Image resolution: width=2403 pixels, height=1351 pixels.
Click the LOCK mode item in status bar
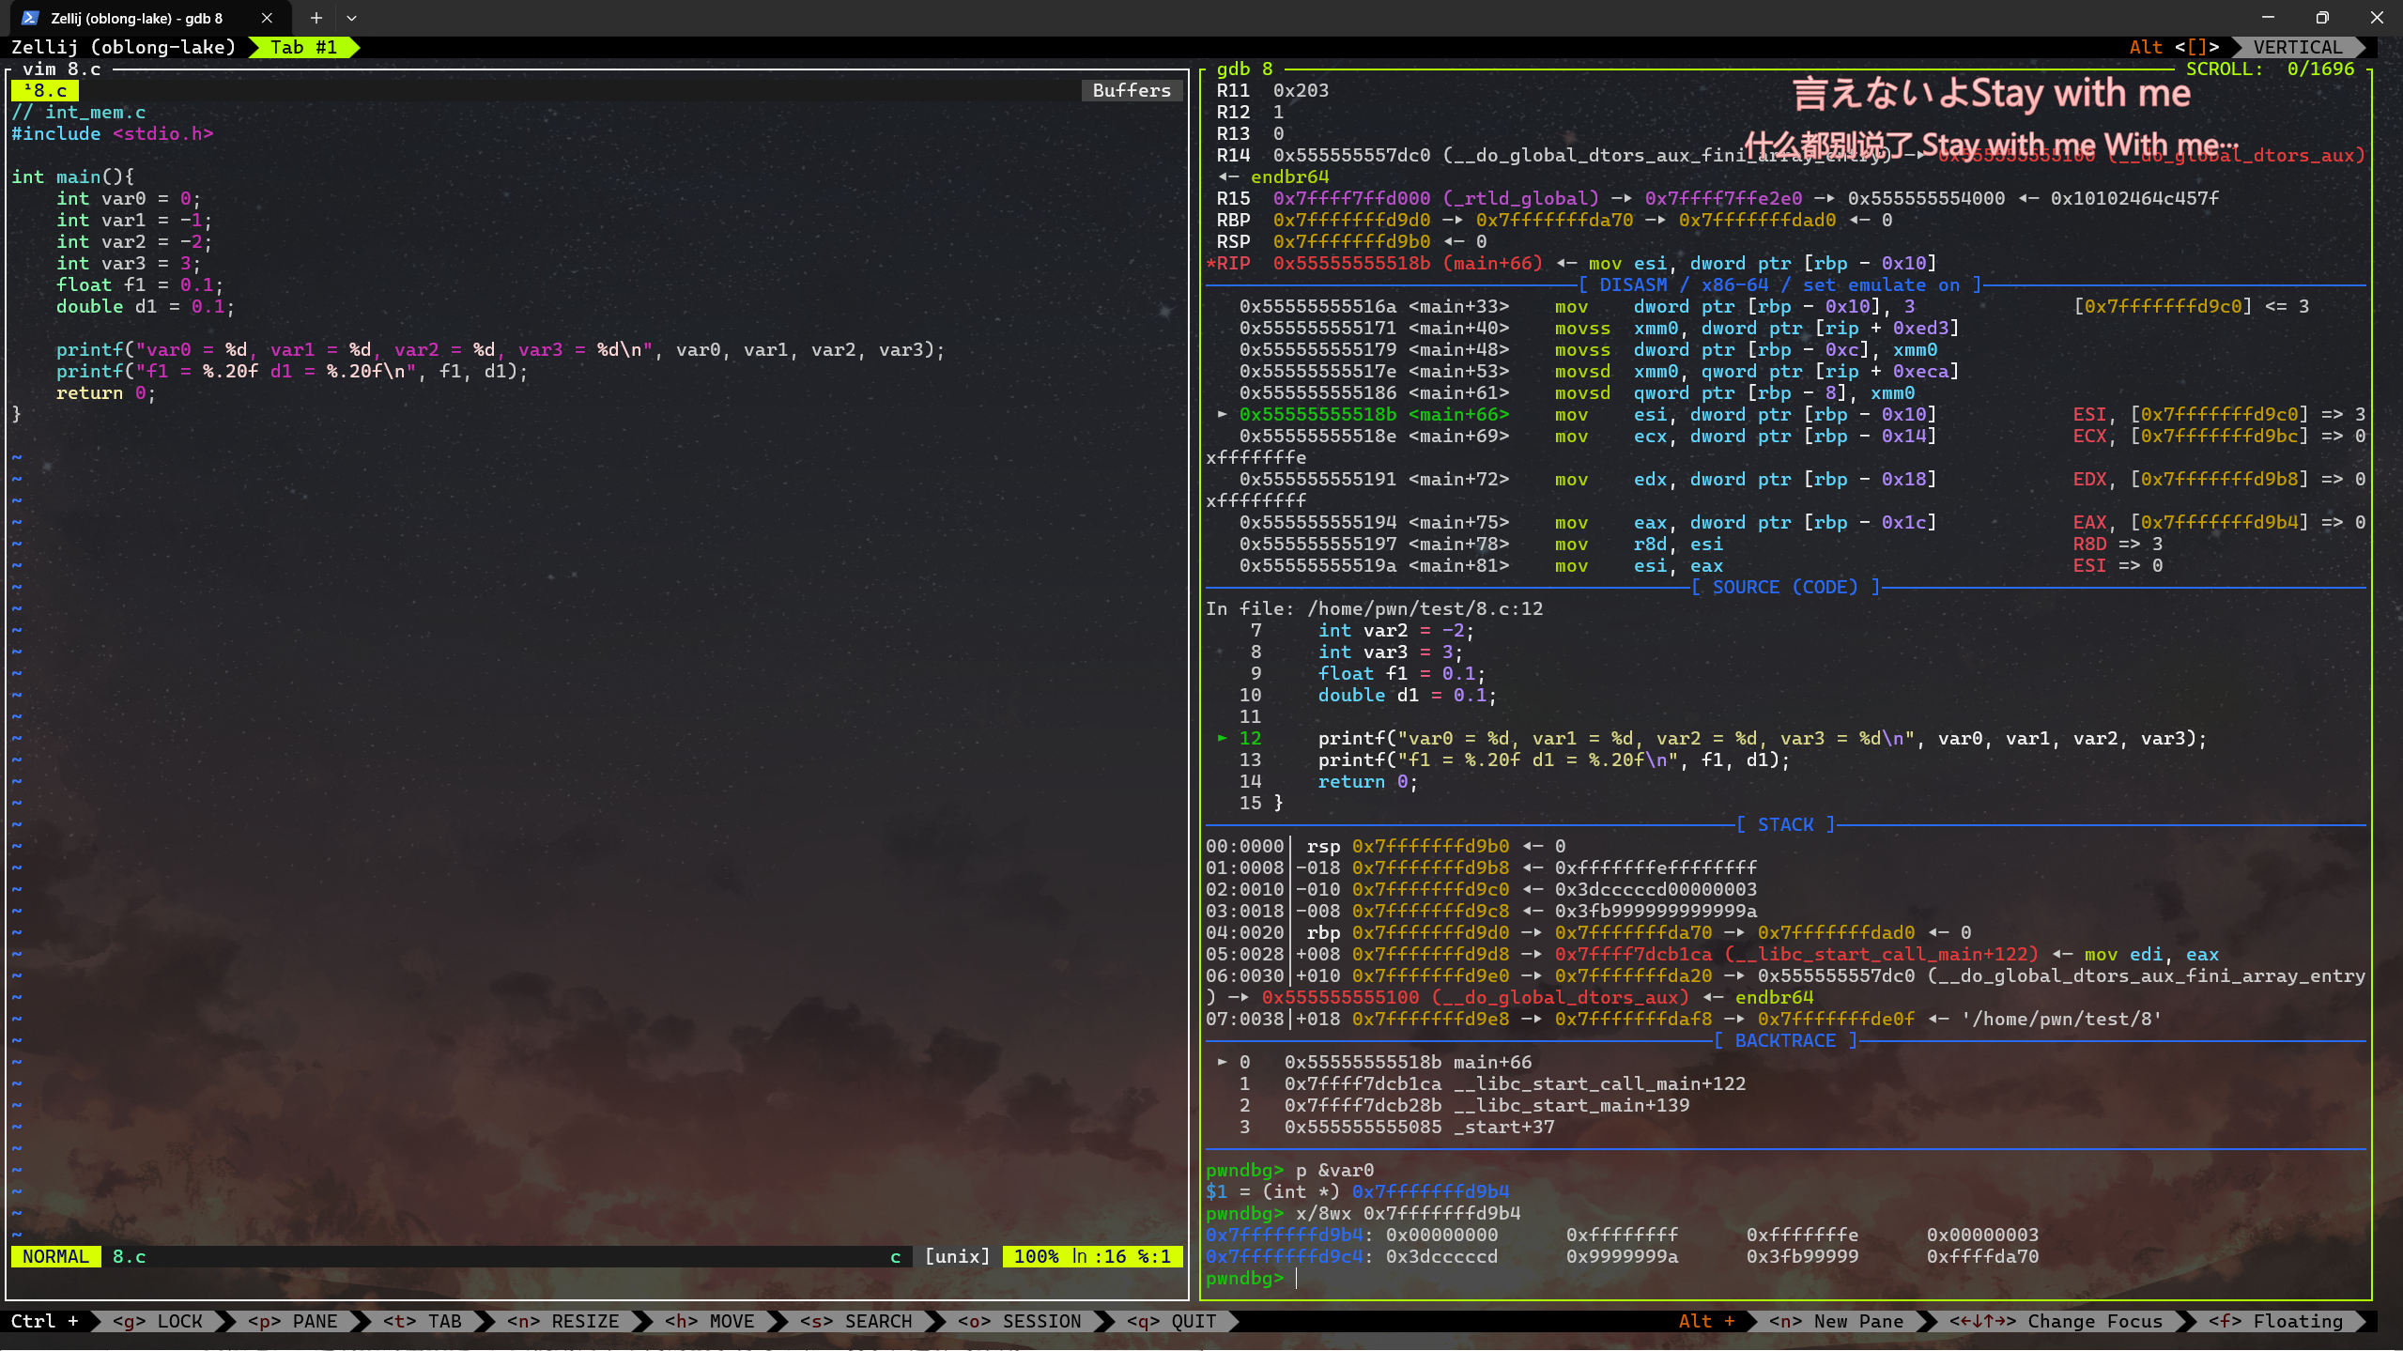tap(158, 1321)
